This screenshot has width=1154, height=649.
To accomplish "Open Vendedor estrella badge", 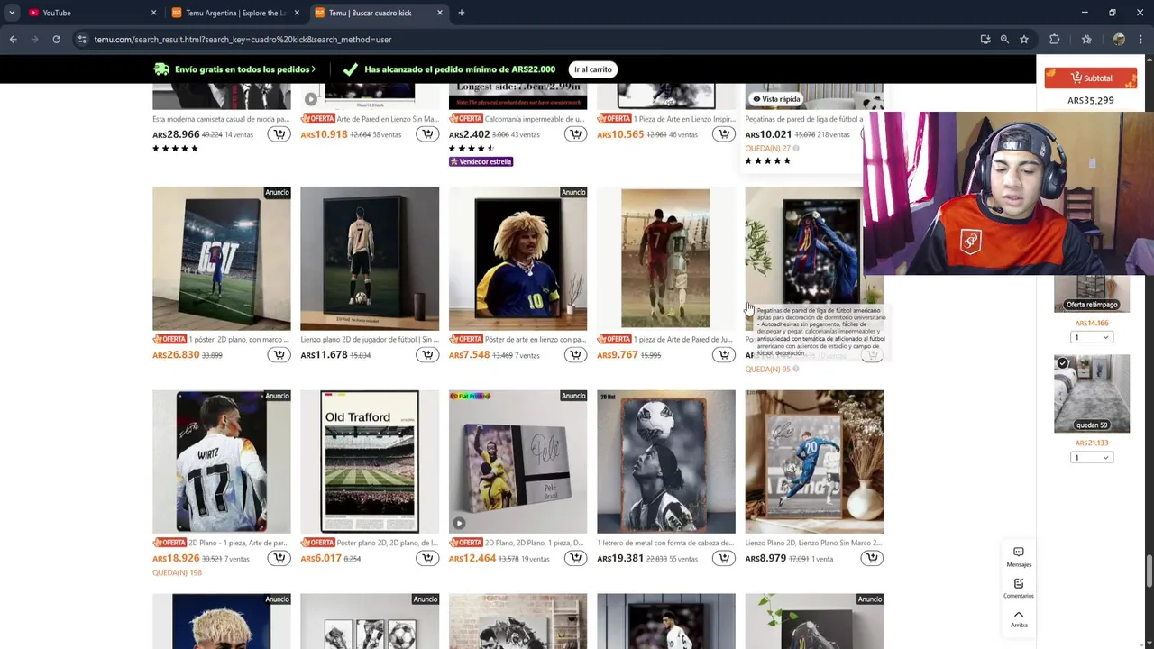I will (x=481, y=161).
